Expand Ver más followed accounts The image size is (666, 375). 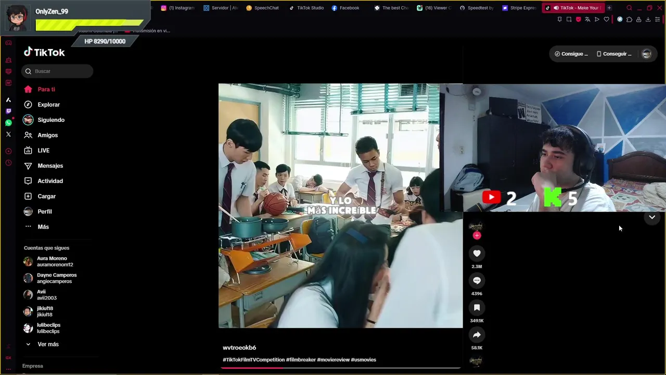tap(42, 344)
